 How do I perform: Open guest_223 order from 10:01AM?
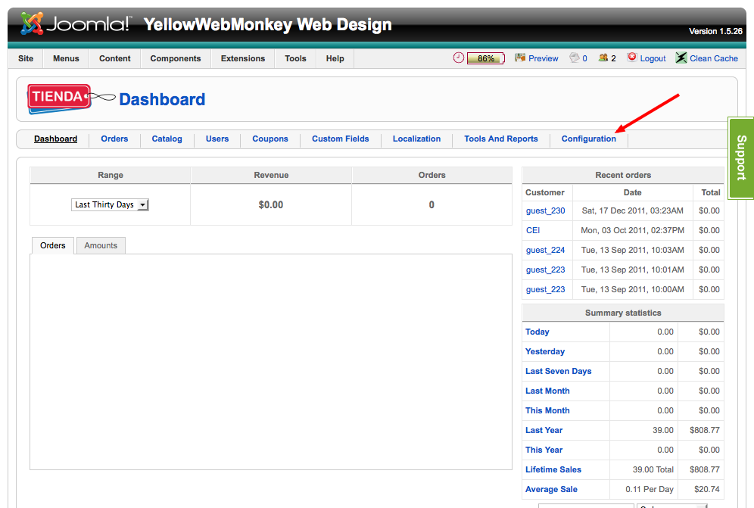pos(545,270)
